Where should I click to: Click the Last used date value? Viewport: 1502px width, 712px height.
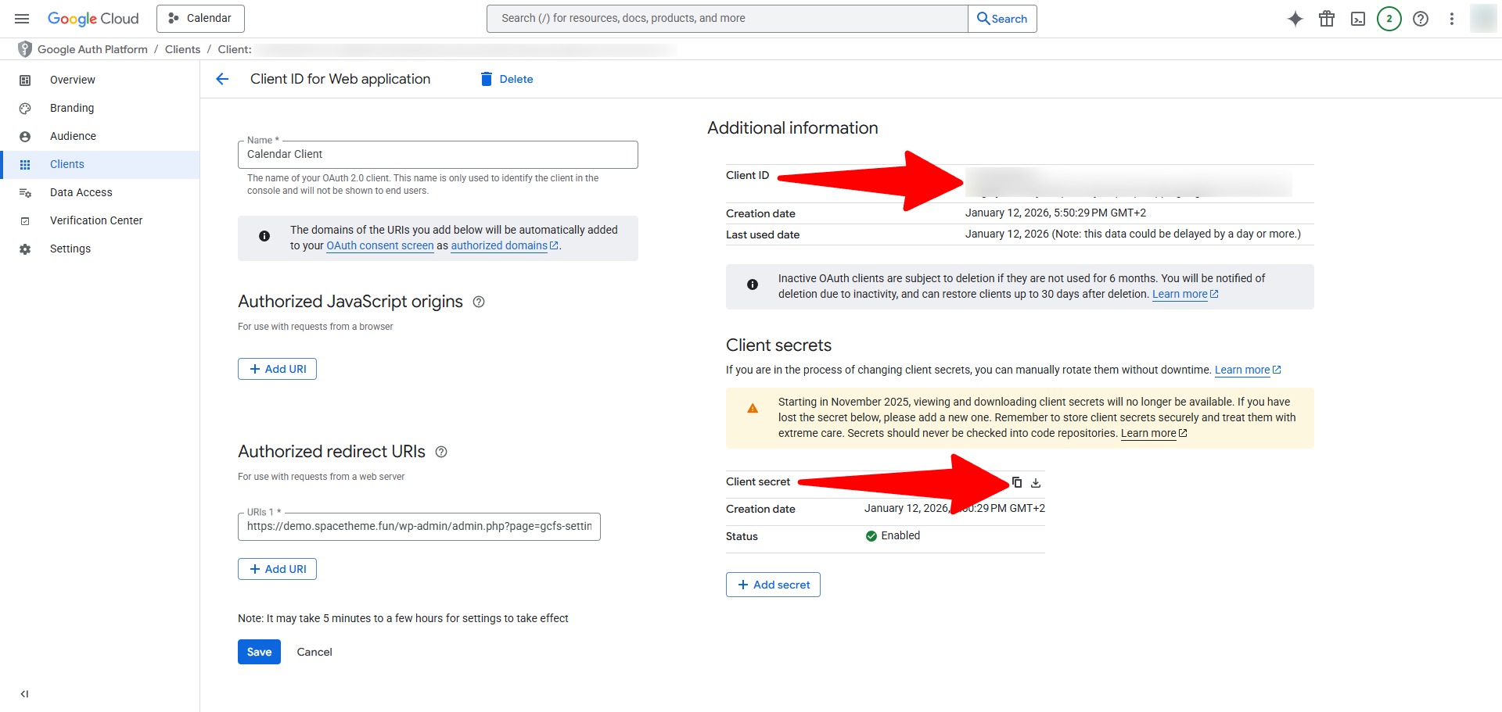pyautogui.click(x=1133, y=234)
